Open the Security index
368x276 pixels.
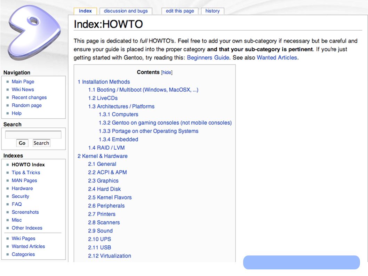[21, 196]
